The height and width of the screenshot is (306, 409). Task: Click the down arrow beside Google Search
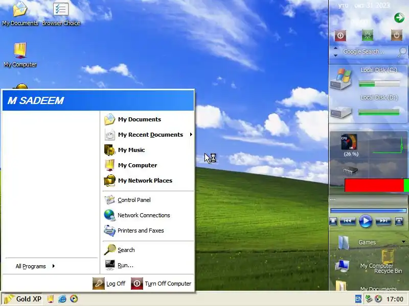point(336,55)
